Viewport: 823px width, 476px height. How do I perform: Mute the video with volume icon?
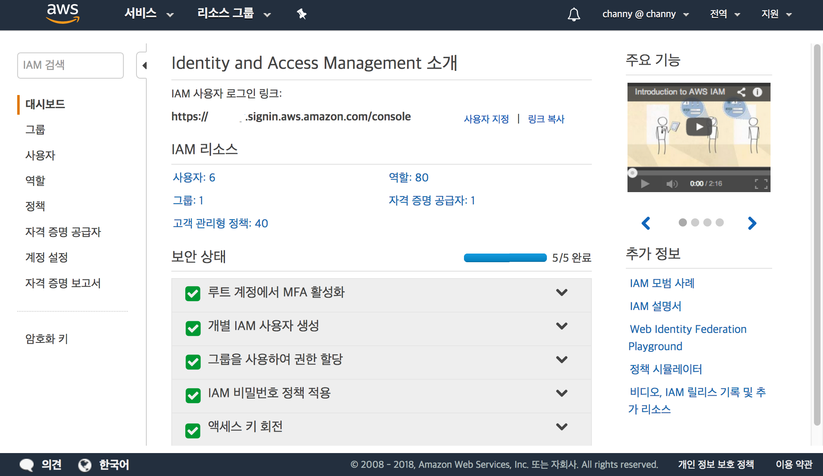point(671,184)
